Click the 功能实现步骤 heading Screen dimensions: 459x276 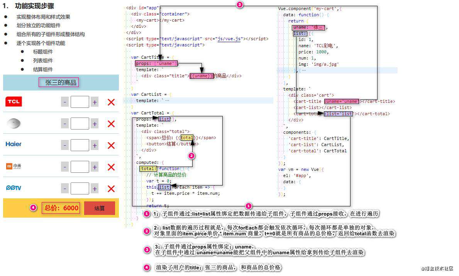tap(34, 6)
